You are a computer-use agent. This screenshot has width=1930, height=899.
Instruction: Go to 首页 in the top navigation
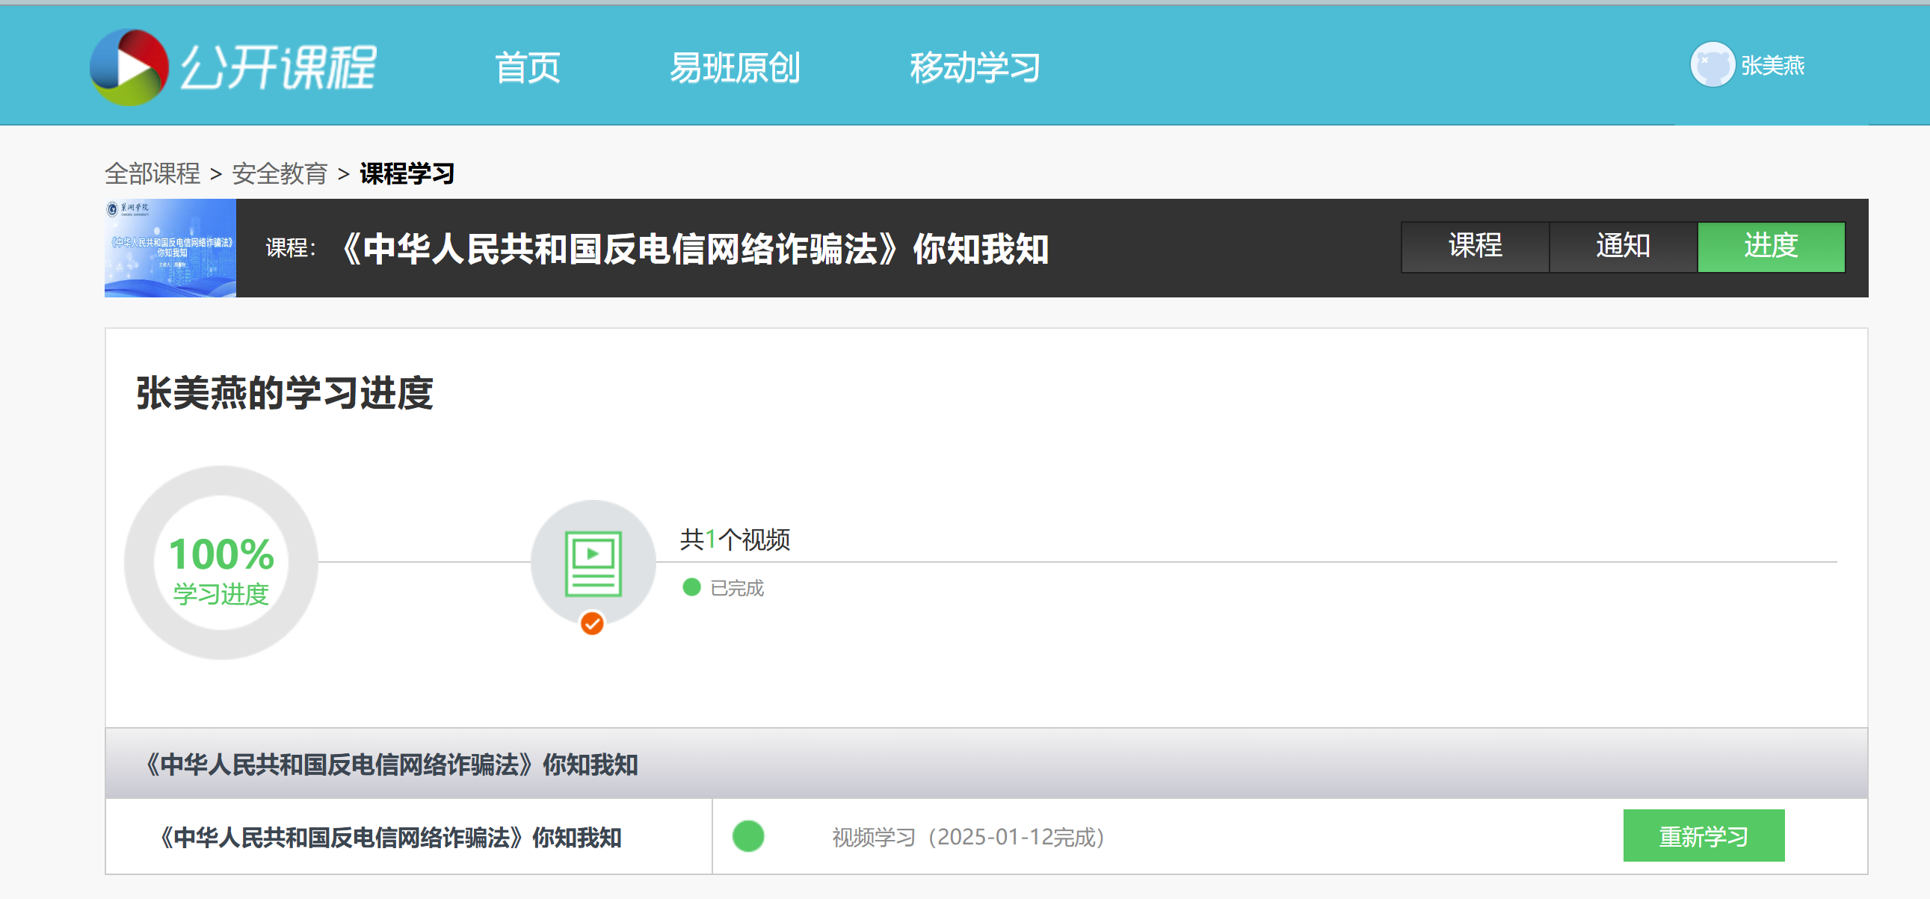[528, 67]
